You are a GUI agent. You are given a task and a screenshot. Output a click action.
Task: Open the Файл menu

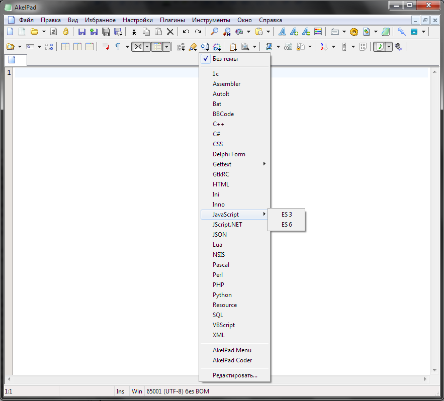(26, 20)
